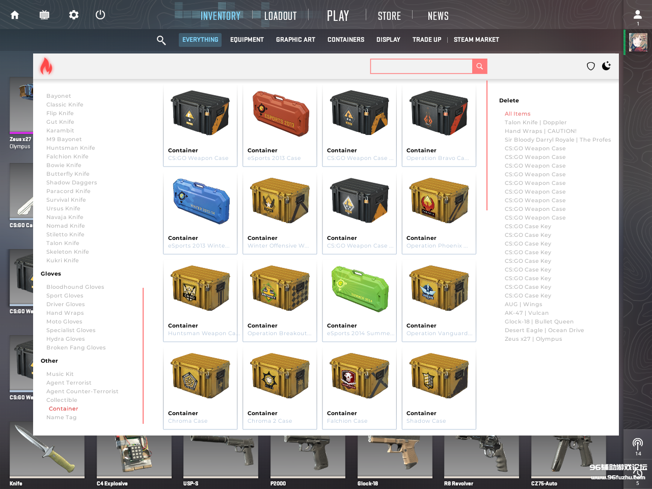Viewport: 652px width, 489px height.
Task: Click the shield icon in overlay header
Action: coord(591,66)
